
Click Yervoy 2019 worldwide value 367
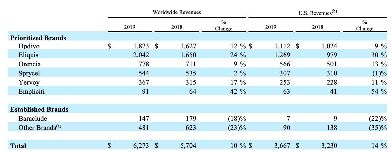coord(144,82)
